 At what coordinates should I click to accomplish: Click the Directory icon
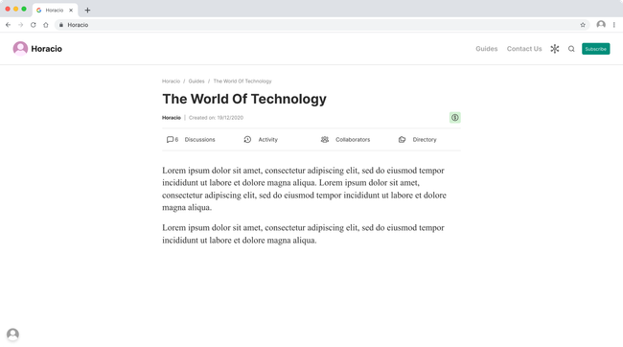pyautogui.click(x=402, y=140)
